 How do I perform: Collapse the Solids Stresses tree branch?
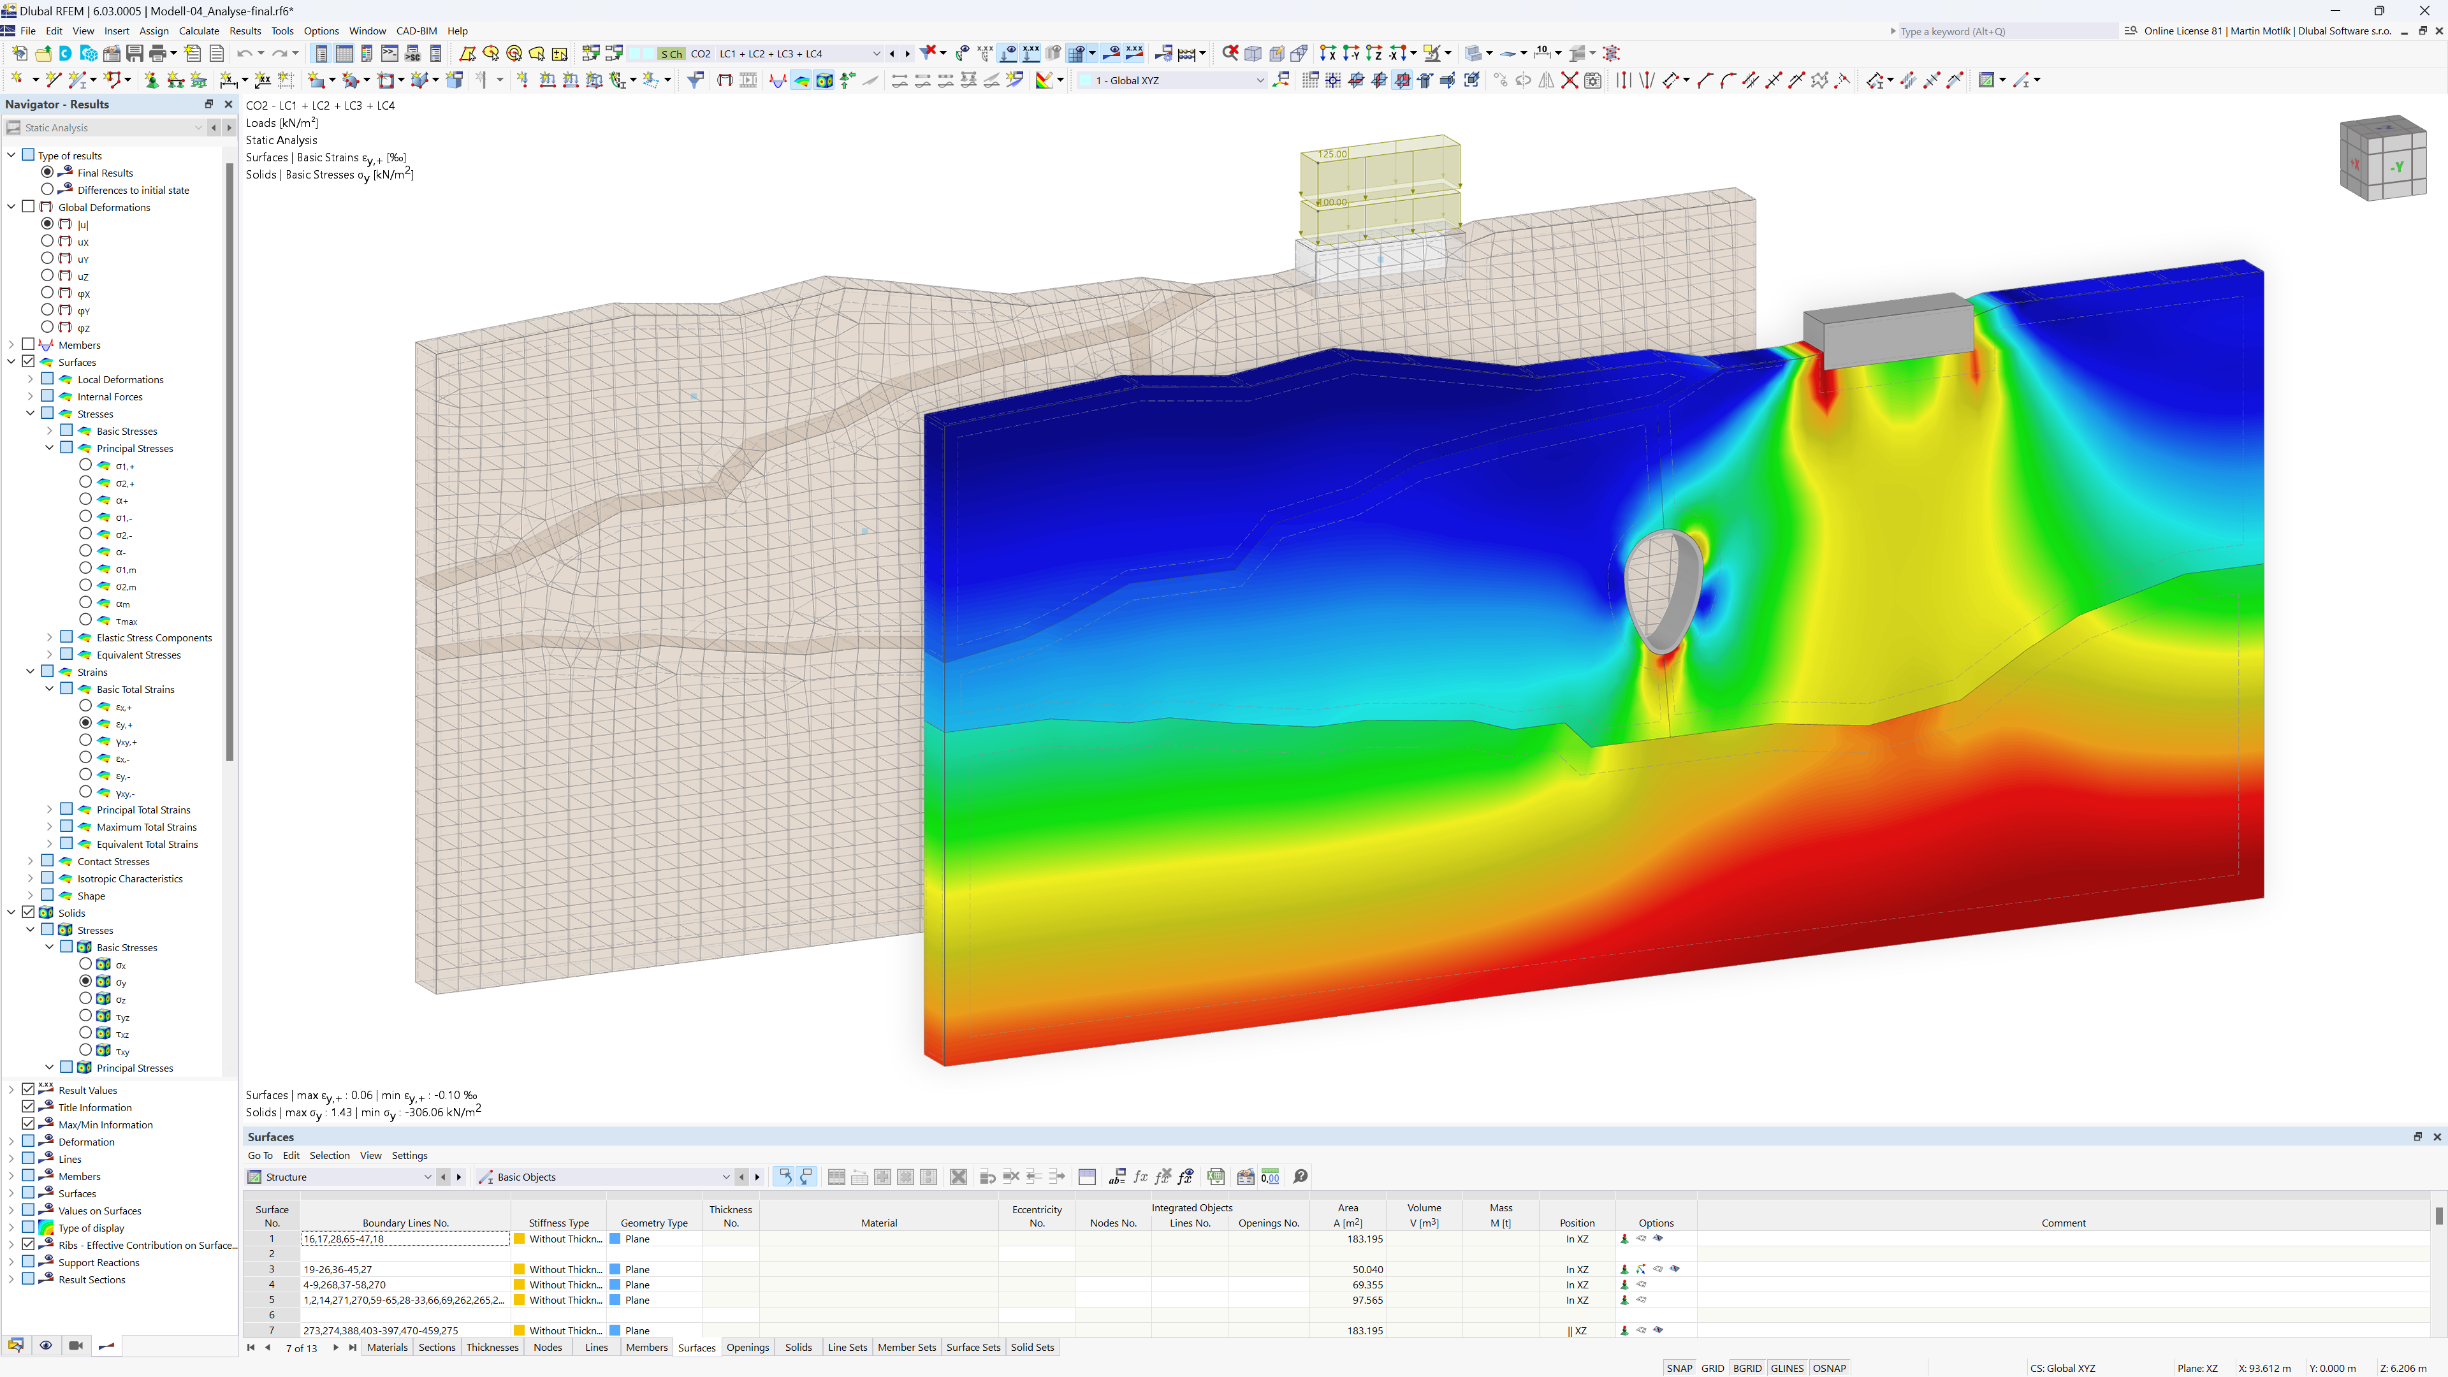click(x=30, y=929)
